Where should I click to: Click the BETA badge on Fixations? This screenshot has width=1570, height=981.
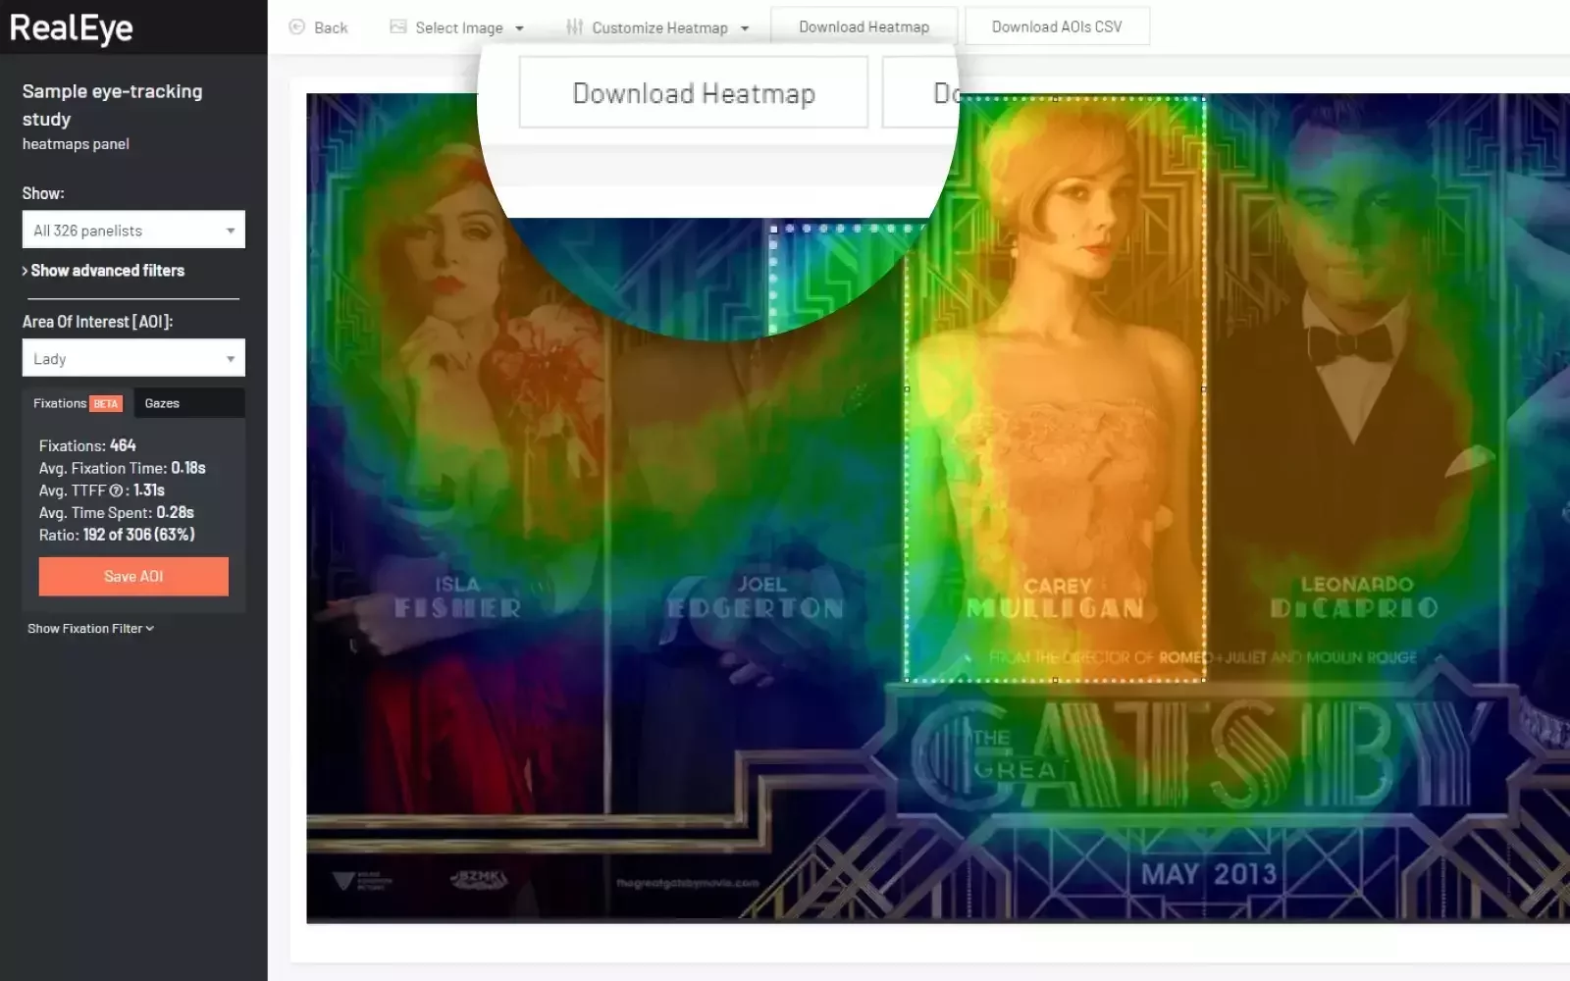coord(106,404)
